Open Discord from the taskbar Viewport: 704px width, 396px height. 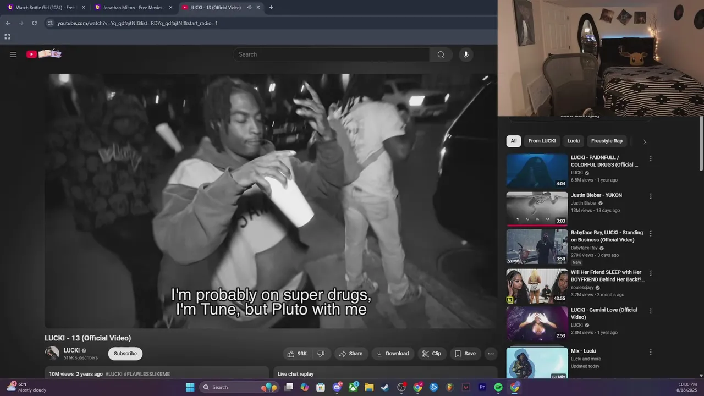click(337, 387)
